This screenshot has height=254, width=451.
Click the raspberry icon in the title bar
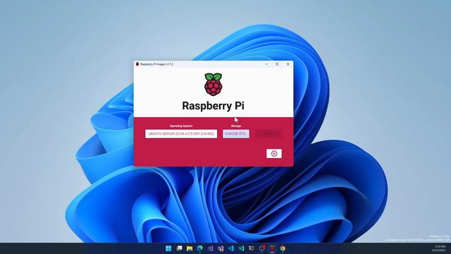[x=137, y=64]
